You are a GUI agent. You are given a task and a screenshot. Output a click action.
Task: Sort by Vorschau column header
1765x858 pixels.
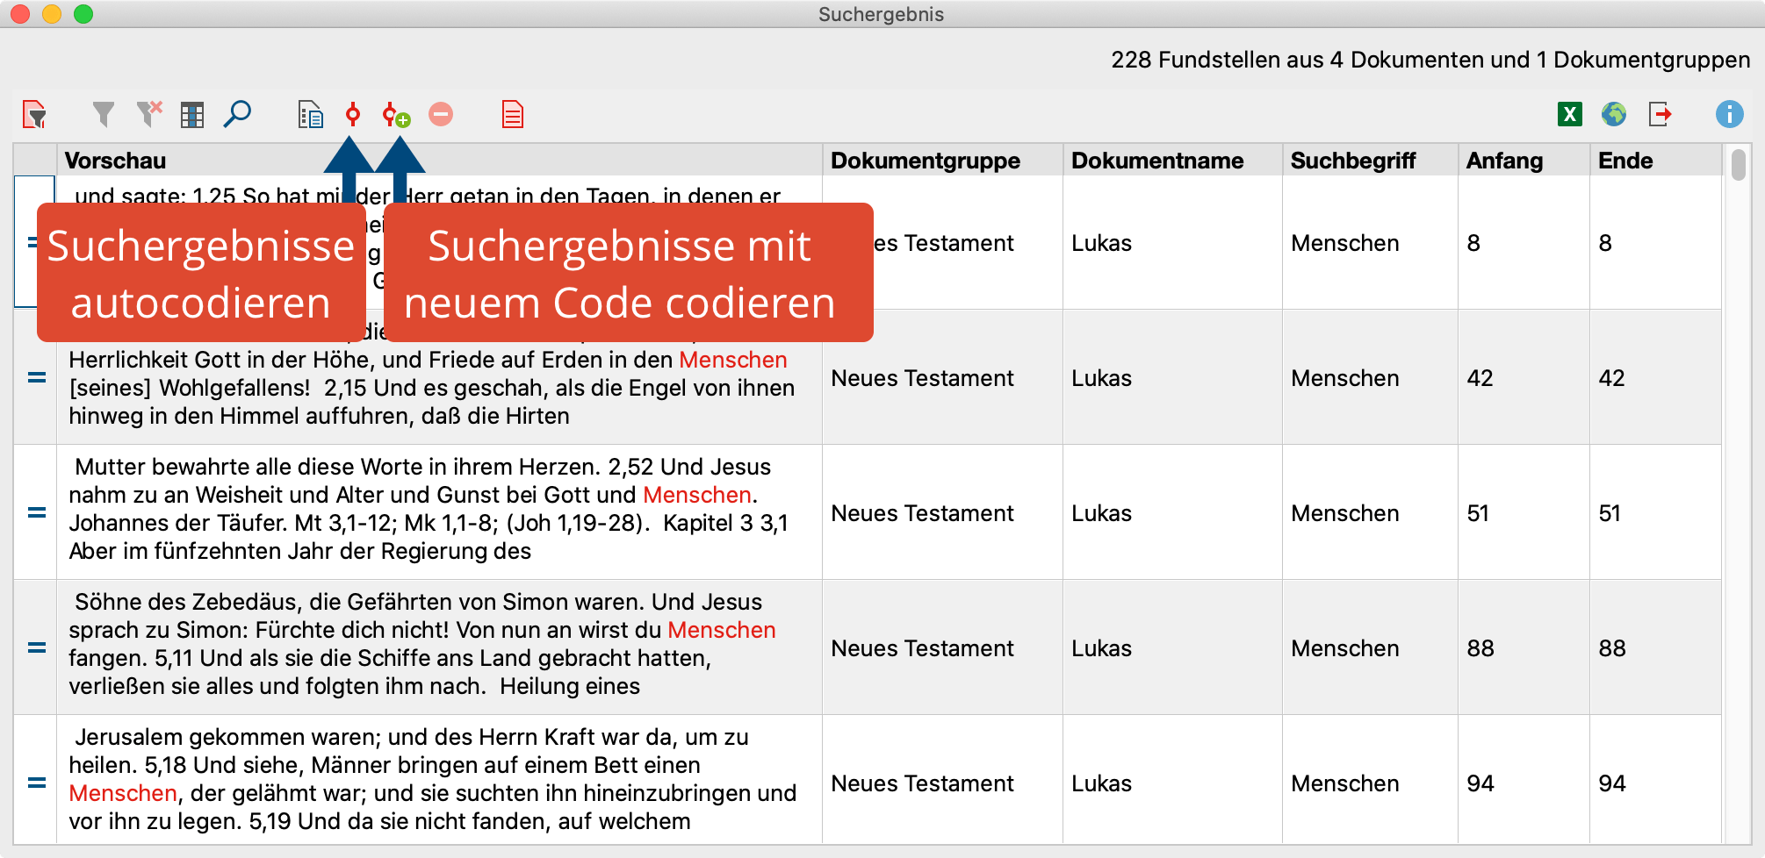pyautogui.click(x=439, y=161)
